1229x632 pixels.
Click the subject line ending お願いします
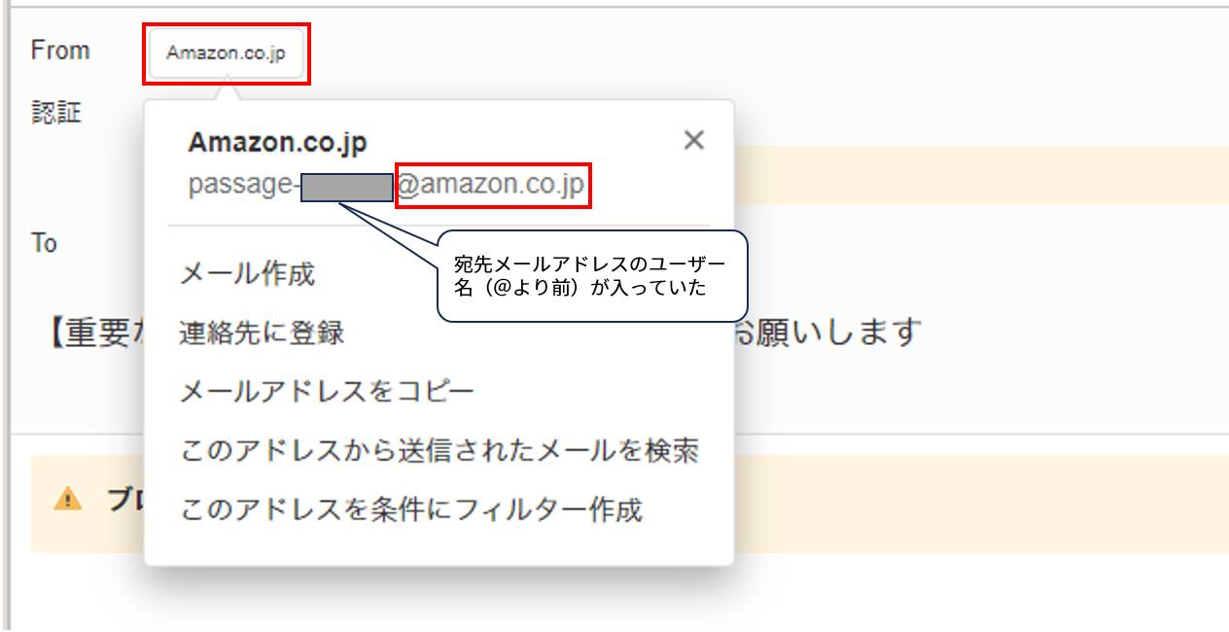[x=486, y=333]
